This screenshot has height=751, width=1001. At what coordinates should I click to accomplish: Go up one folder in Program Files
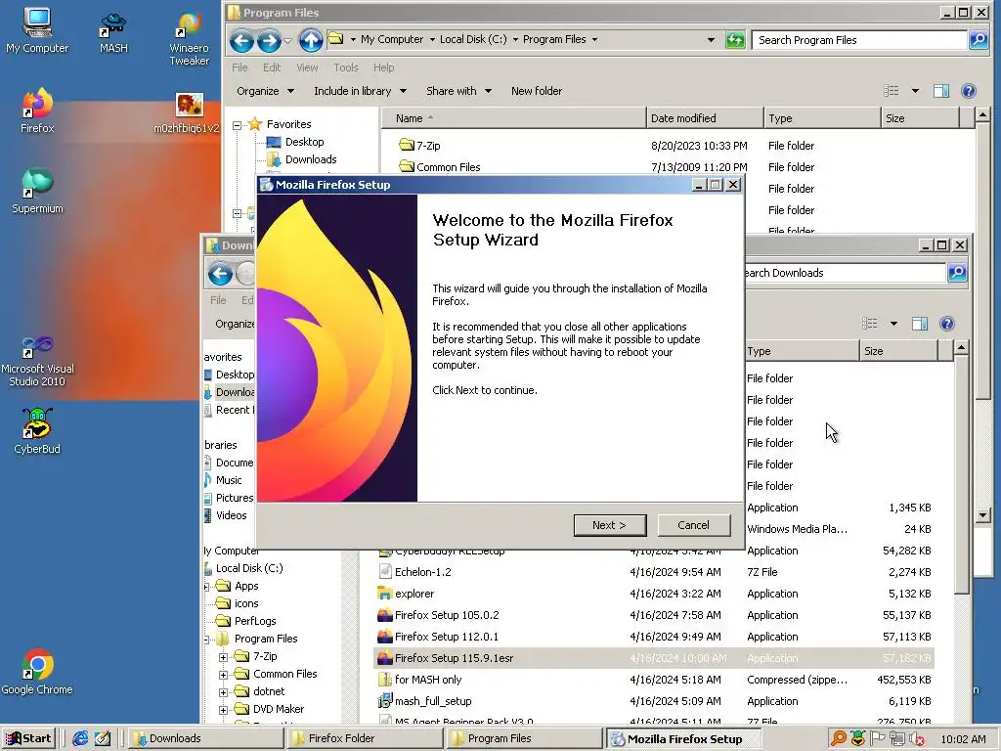click(x=311, y=40)
